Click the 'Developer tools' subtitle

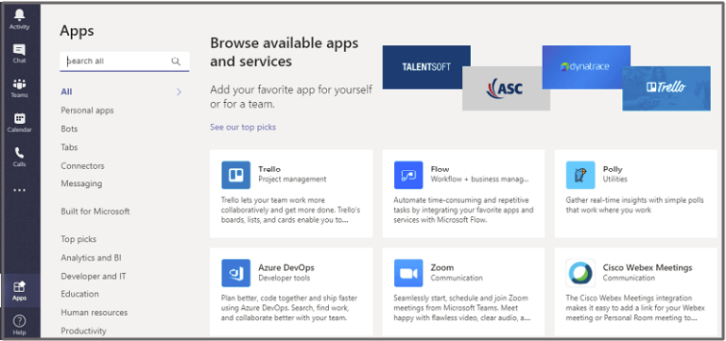coord(285,278)
